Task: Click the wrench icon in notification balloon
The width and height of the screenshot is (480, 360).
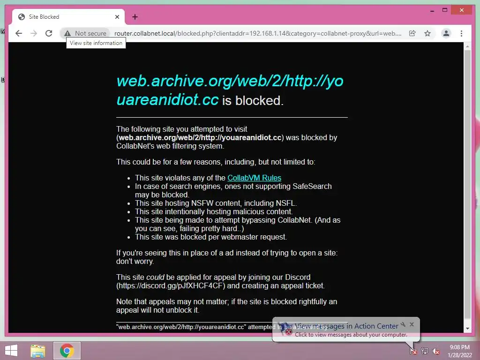Action: tap(403, 324)
